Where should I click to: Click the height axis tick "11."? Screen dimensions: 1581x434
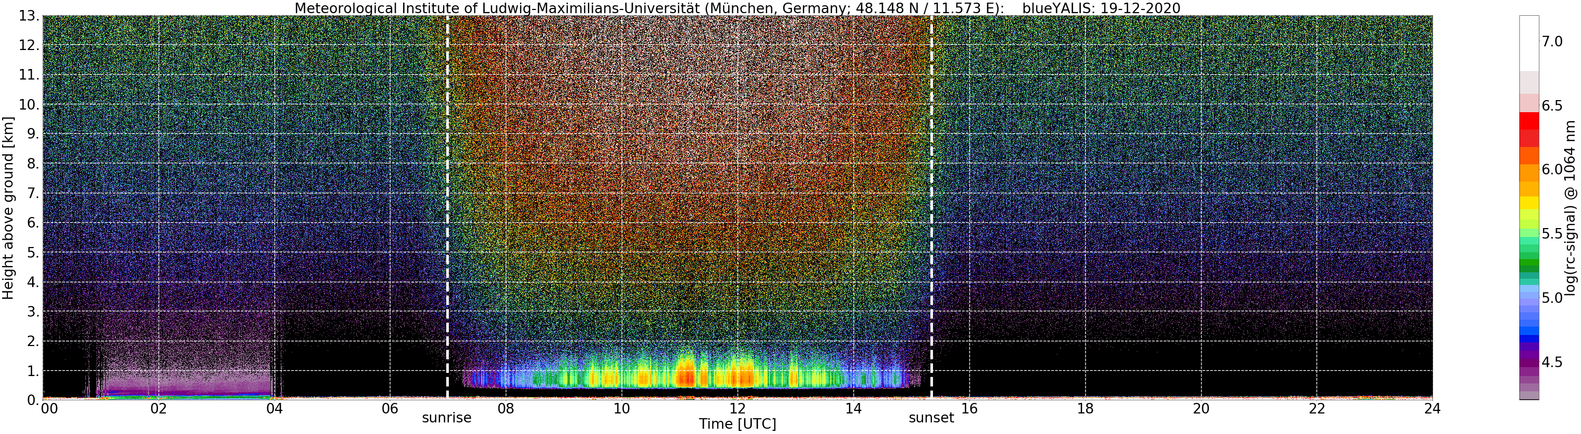pos(28,75)
